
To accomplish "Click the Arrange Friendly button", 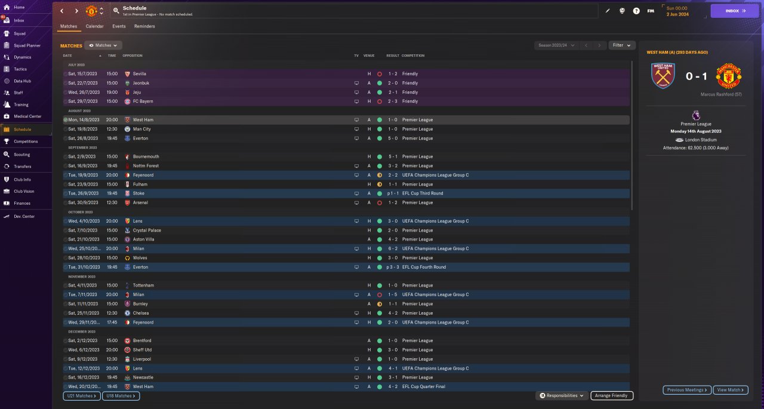I will [612, 395].
